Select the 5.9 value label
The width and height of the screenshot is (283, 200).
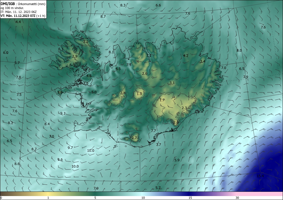(177, 160)
